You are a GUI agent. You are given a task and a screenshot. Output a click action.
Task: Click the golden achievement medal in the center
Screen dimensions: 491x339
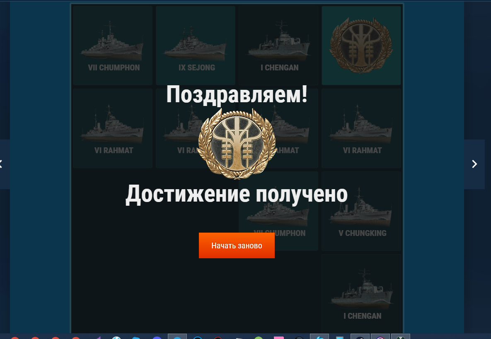[237, 144]
